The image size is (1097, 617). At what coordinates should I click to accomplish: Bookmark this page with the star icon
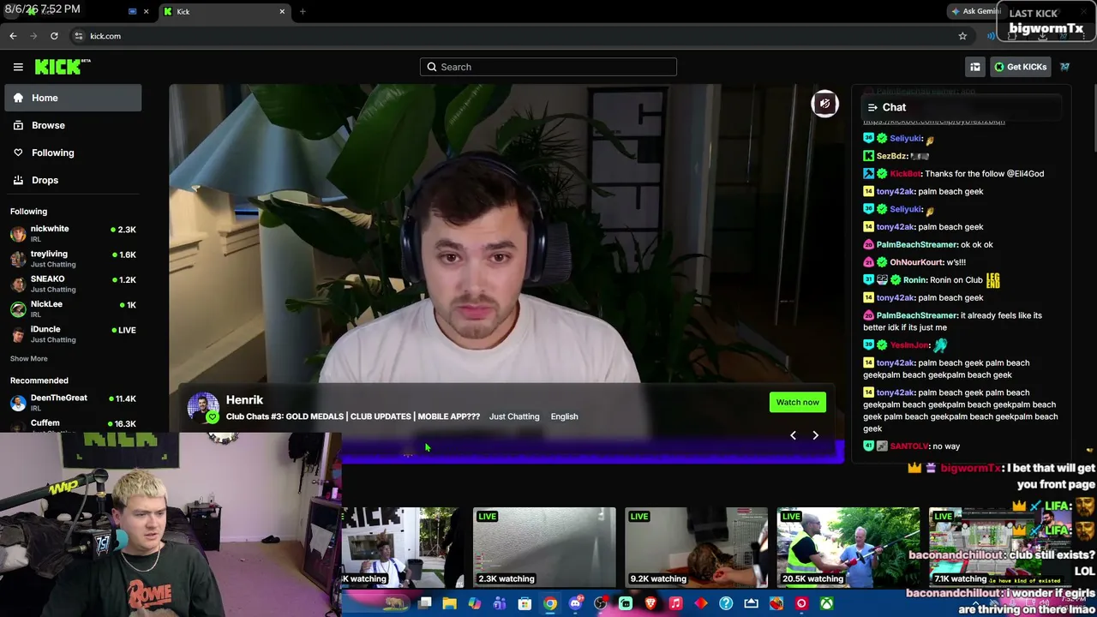point(962,36)
